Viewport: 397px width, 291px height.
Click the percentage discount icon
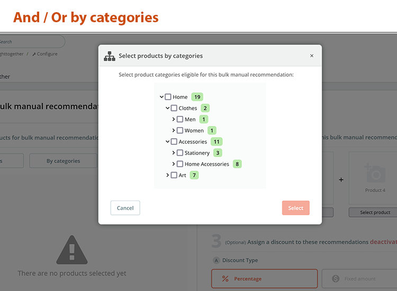[x=225, y=279]
